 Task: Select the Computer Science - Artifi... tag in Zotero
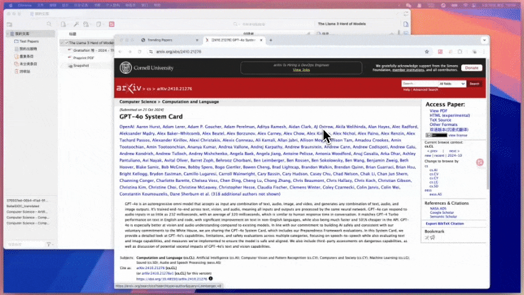[x=27, y=212]
